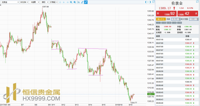The height and width of the screenshot is (106, 200).
Task: Select the quick lot size 0.01 button
Action: coord(163,23)
